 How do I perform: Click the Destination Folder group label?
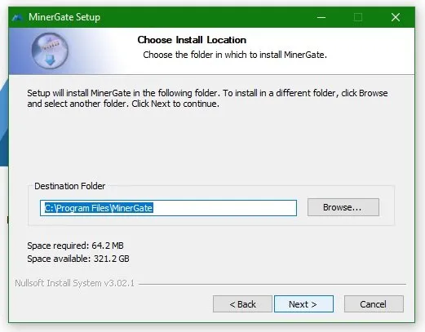(70, 186)
